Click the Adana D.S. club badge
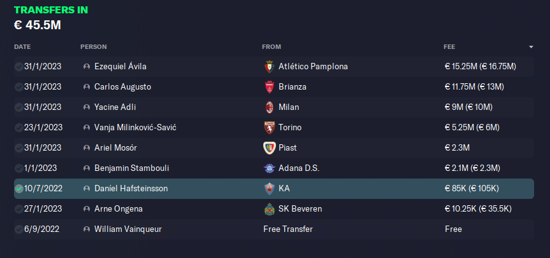The height and width of the screenshot is (258, 550). [x=268, y=168]
